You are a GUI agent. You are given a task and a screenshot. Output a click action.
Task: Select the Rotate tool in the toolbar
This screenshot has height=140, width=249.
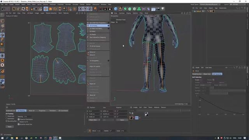[x=55, y=9]
